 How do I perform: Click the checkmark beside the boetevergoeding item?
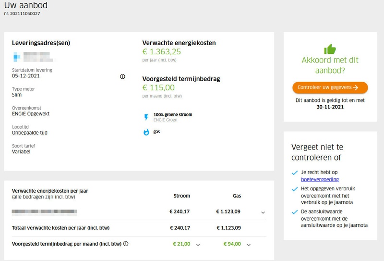(x=295, y=173)
